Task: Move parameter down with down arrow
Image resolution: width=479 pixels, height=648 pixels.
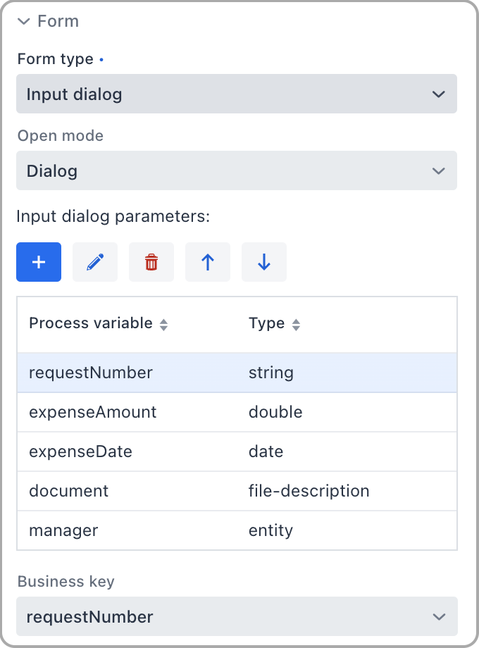Action: coord(264,262)
